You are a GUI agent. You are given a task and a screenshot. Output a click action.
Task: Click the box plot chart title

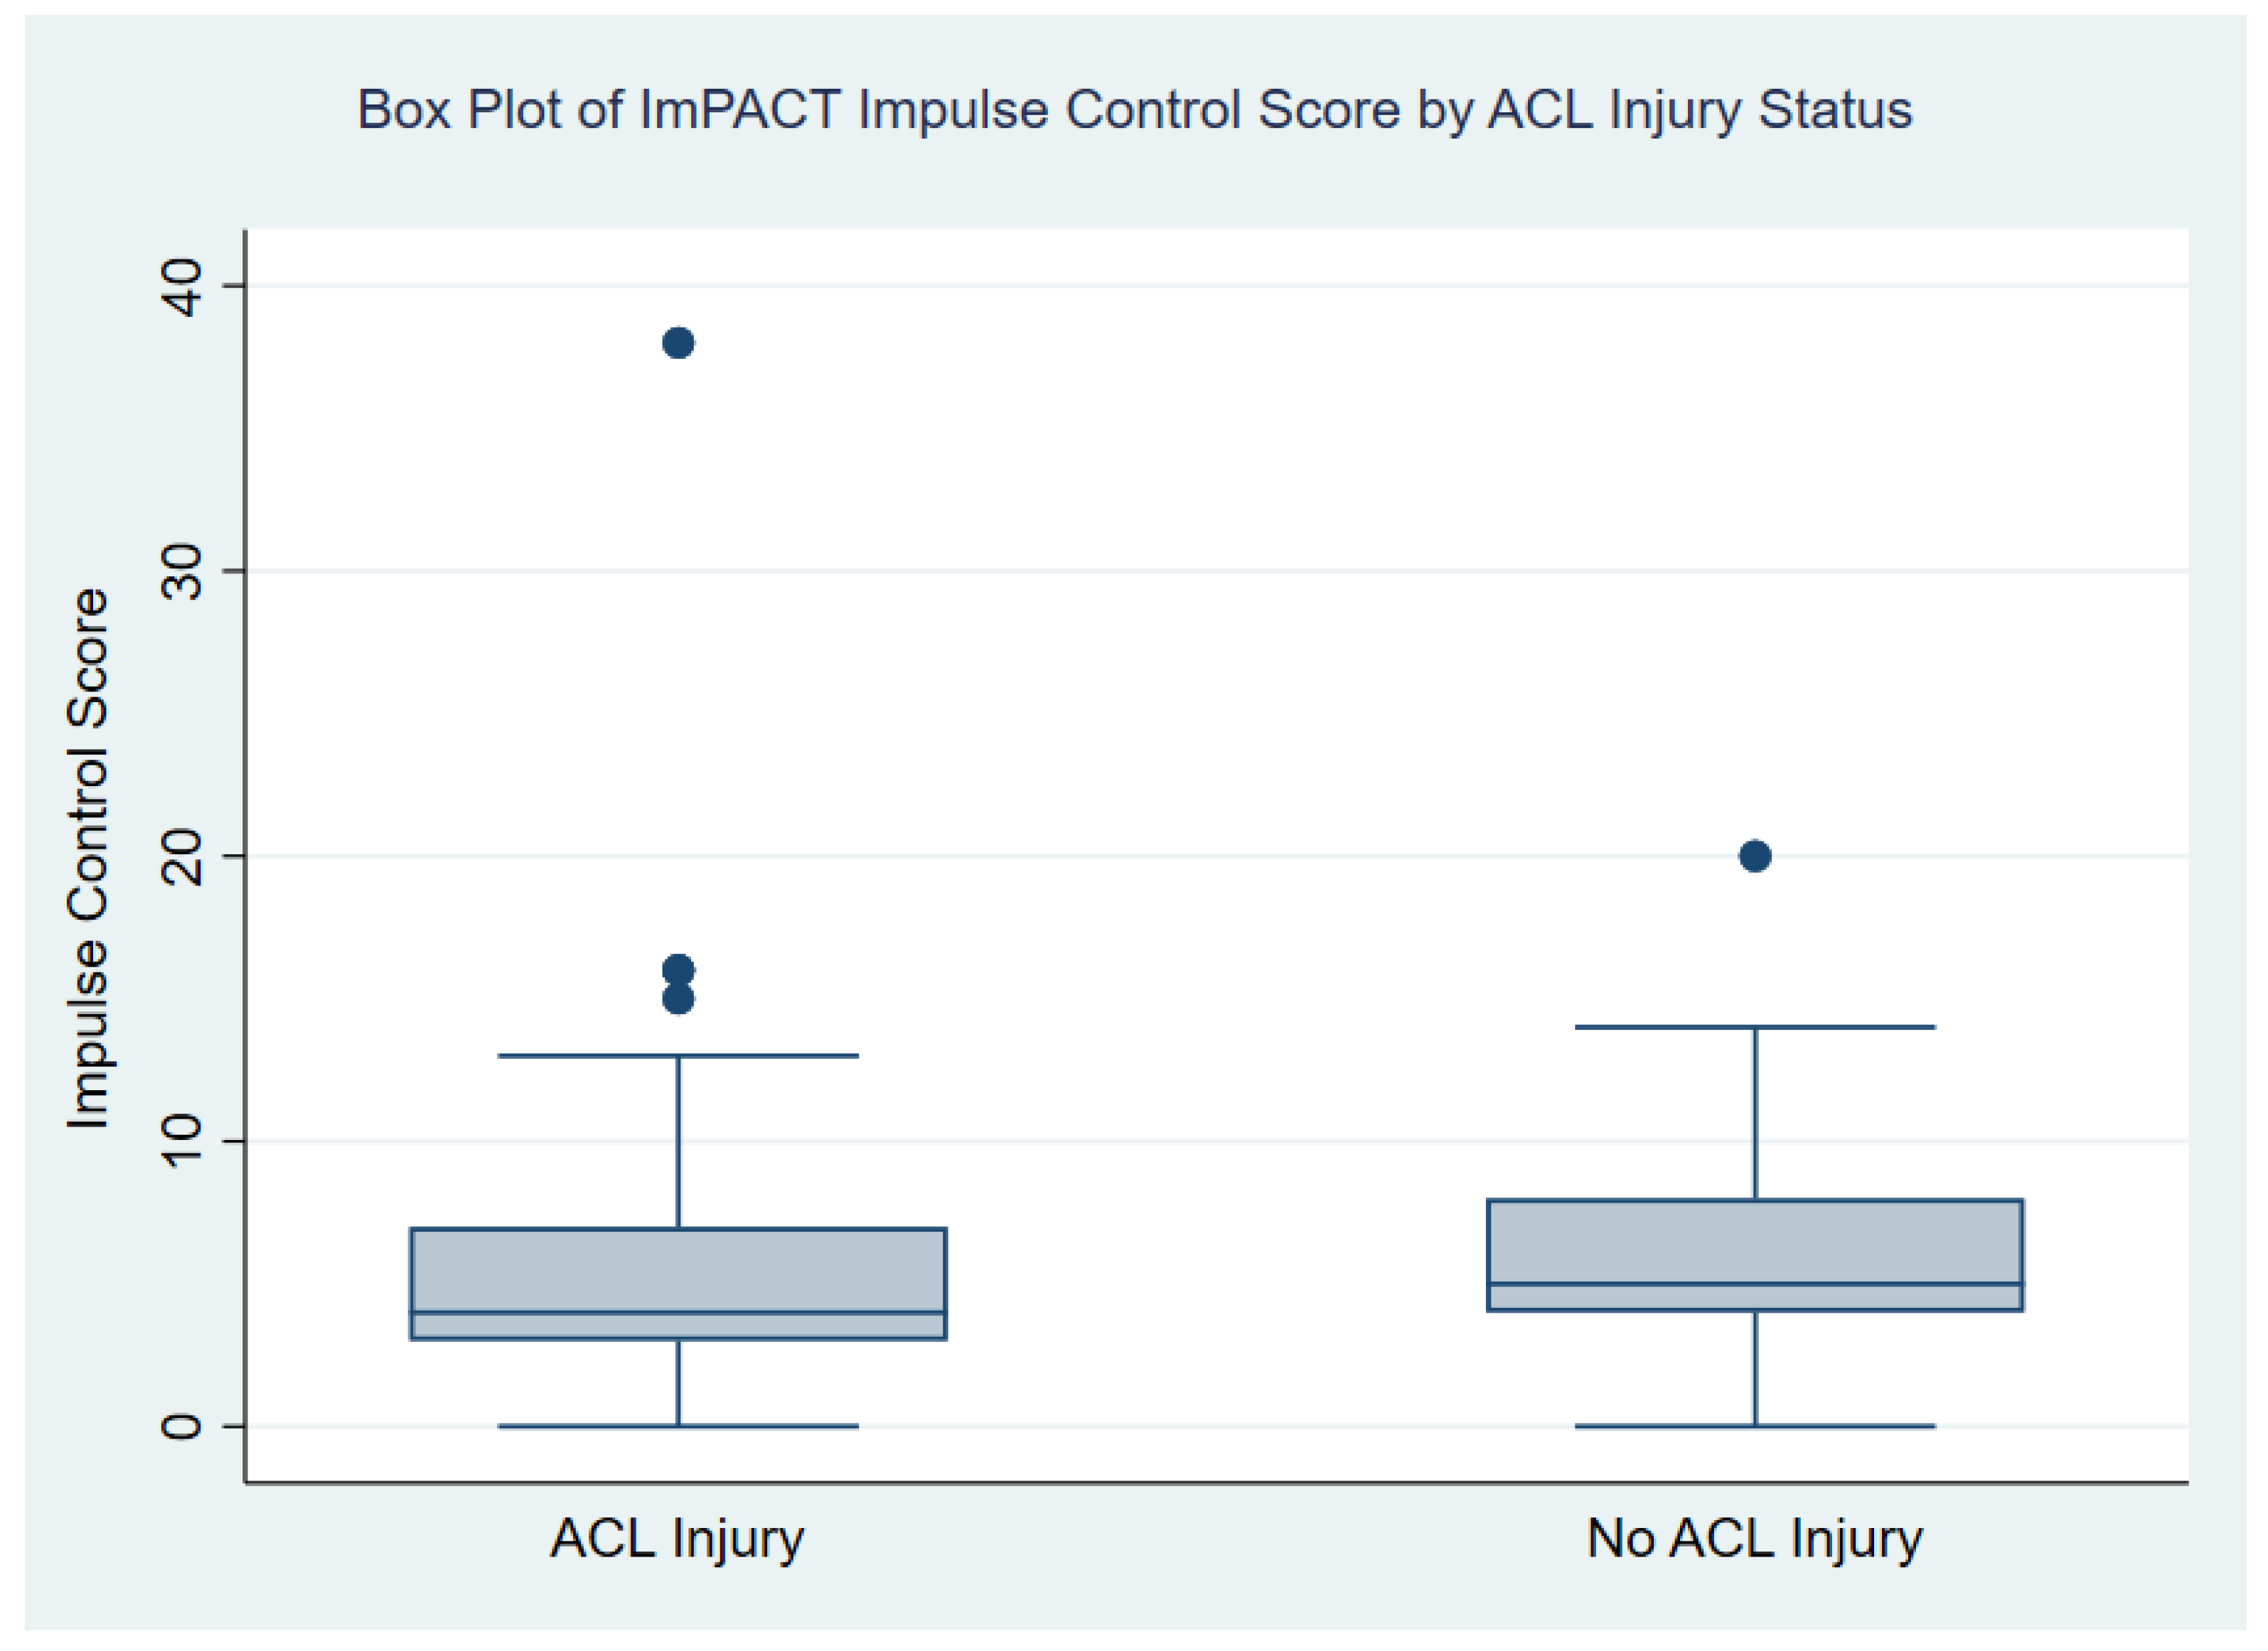pyautogui.click(x=1134, y=110)
